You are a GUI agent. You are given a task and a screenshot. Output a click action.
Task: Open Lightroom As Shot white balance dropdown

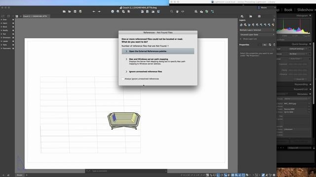pos(298,54)
